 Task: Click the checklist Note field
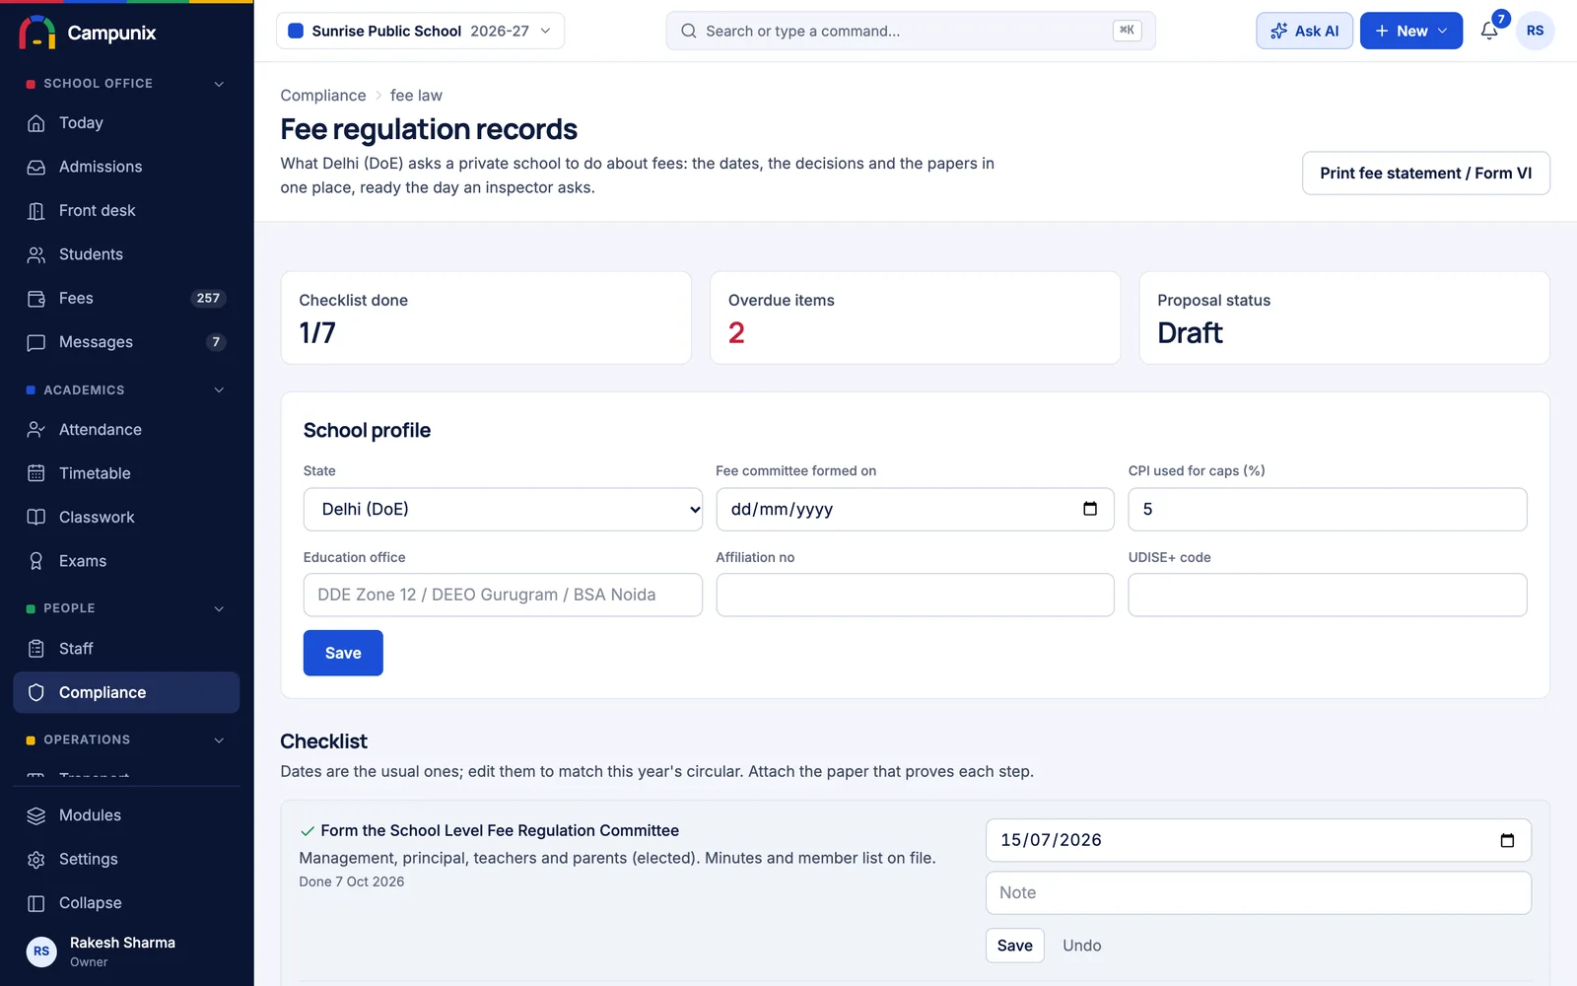[x=1258, y=892]
